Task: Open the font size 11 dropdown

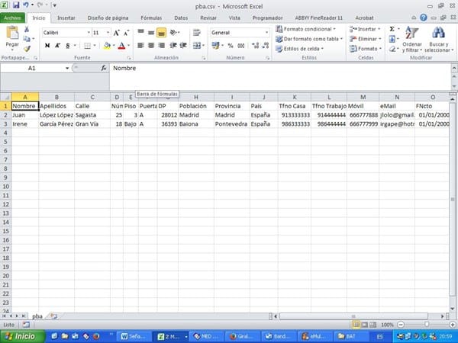Action: tap(108, 33)
